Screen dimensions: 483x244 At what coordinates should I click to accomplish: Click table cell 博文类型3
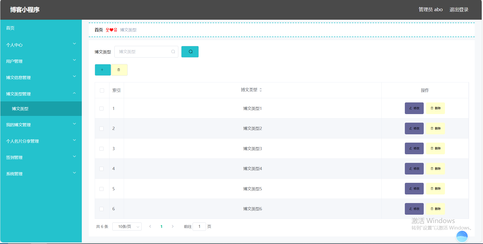[x=252, y=149]
